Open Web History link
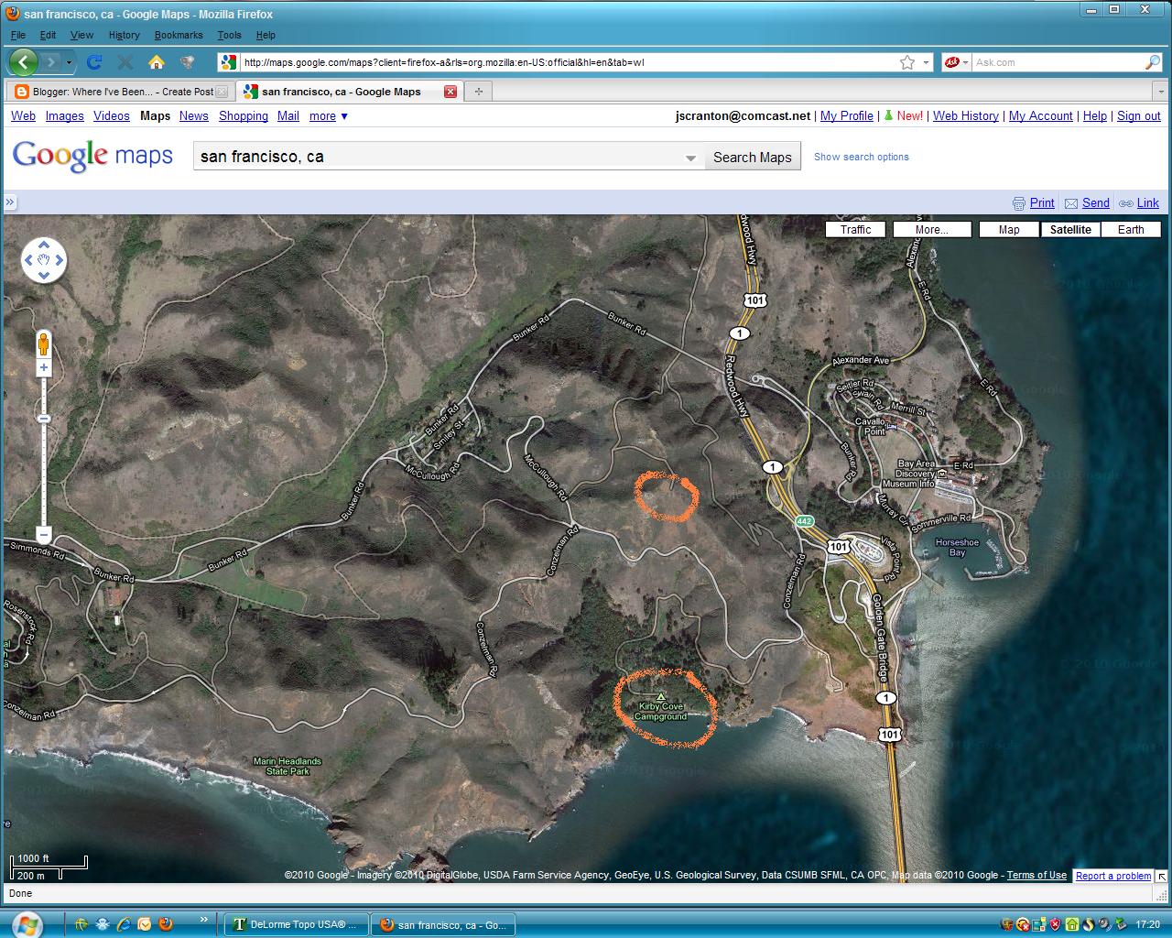Viewport: 1172px width, 938px height. pos(966,115)
